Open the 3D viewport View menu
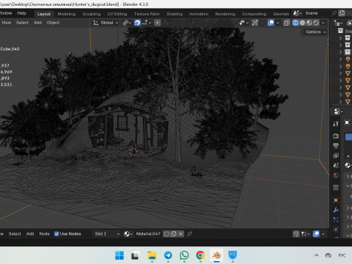 coord(6,23)
